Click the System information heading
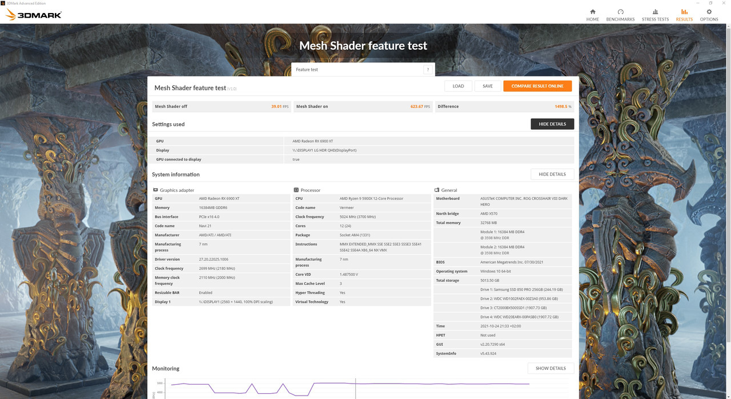 (176, 174)
